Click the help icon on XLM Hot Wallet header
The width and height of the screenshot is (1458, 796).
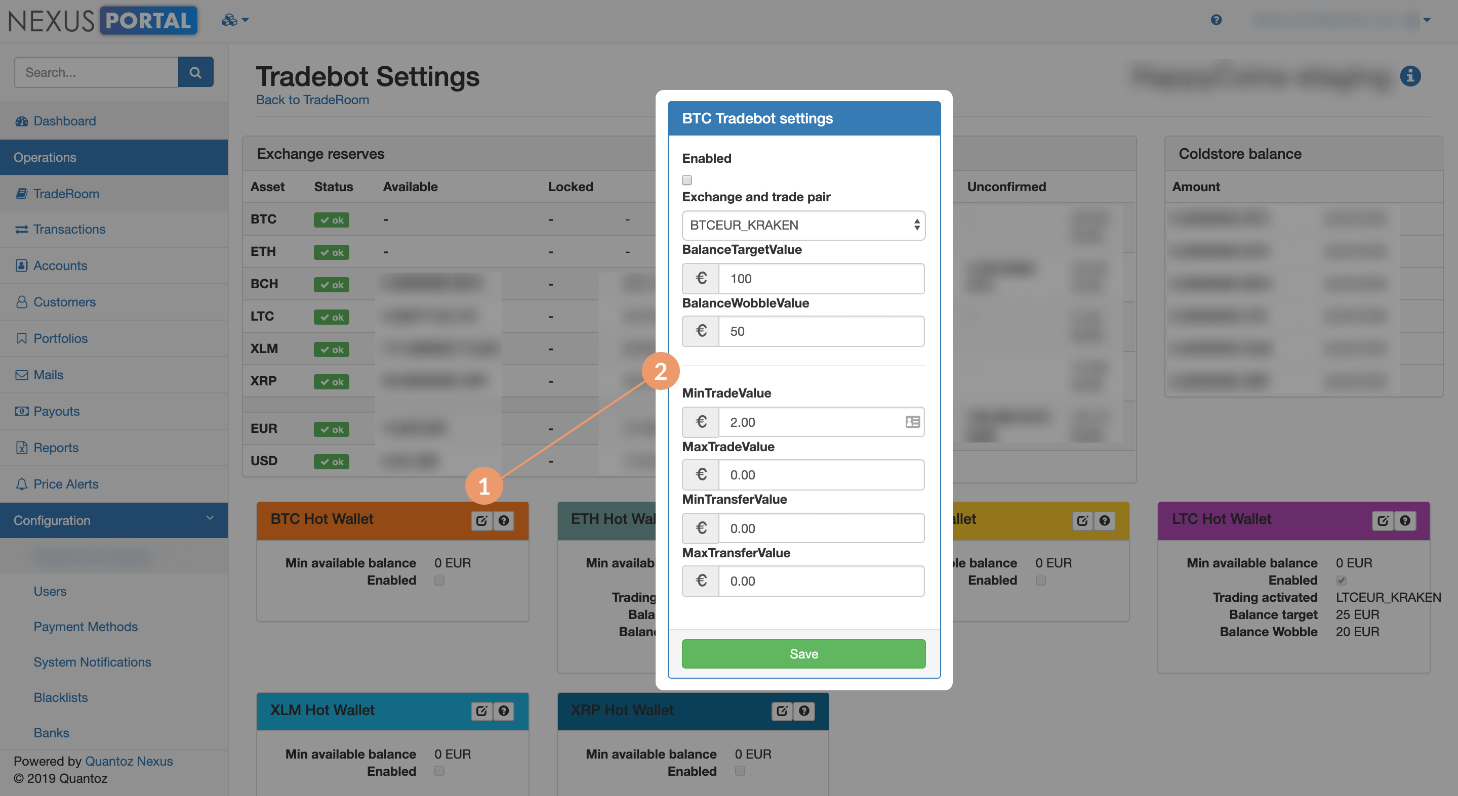tap(503, 711)
